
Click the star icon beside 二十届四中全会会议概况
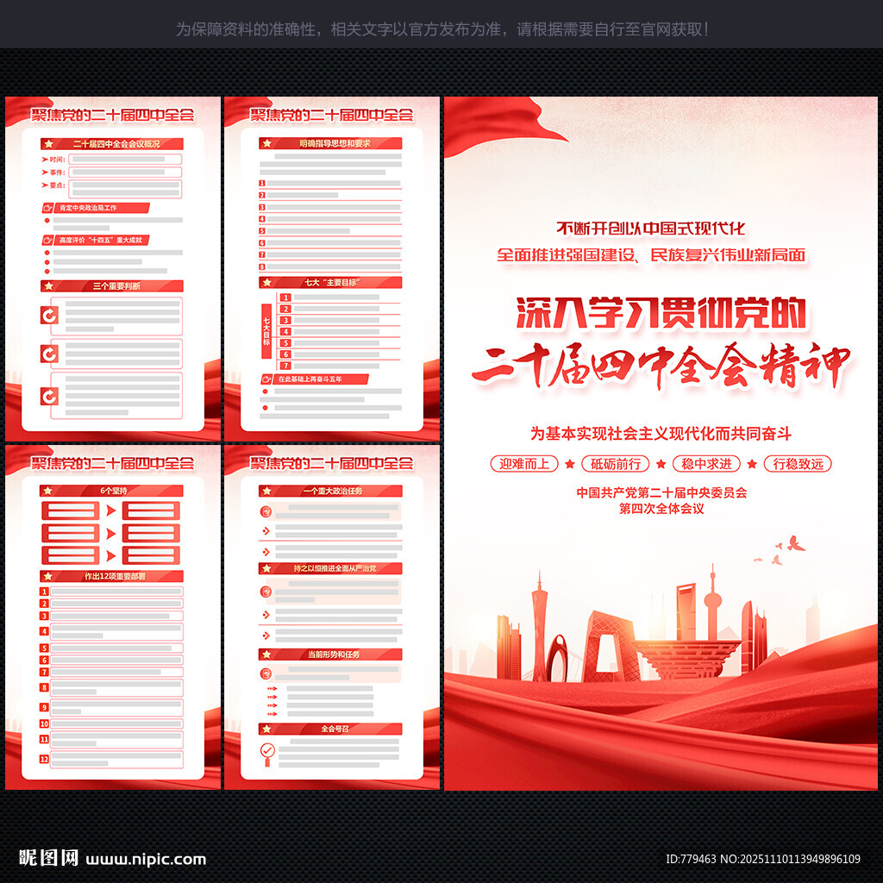49,144
